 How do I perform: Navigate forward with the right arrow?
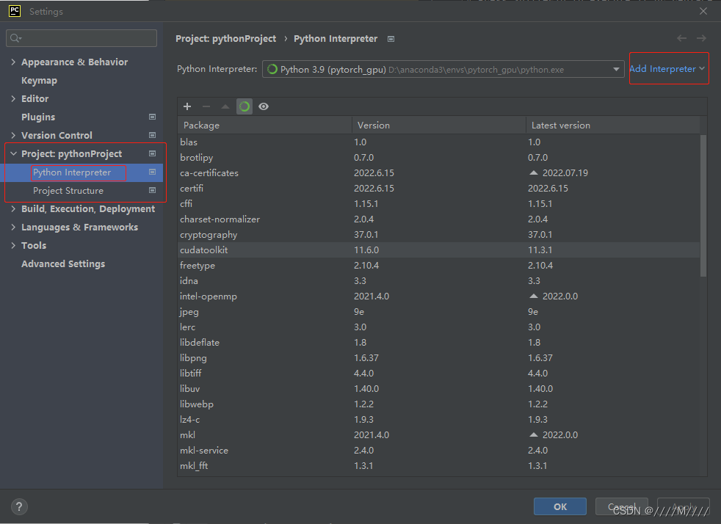pos(701,38)
